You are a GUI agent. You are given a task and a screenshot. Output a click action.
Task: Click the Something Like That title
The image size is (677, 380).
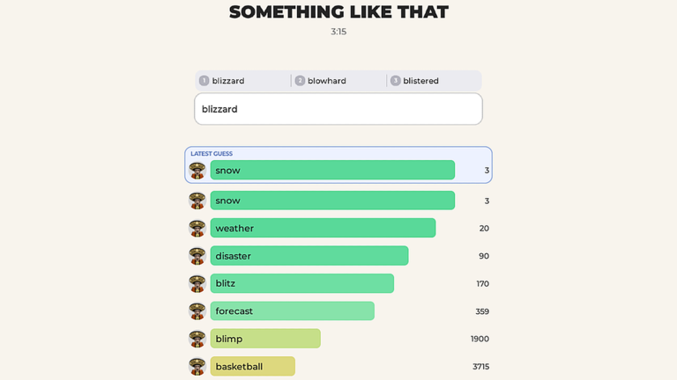pos(338,12)
